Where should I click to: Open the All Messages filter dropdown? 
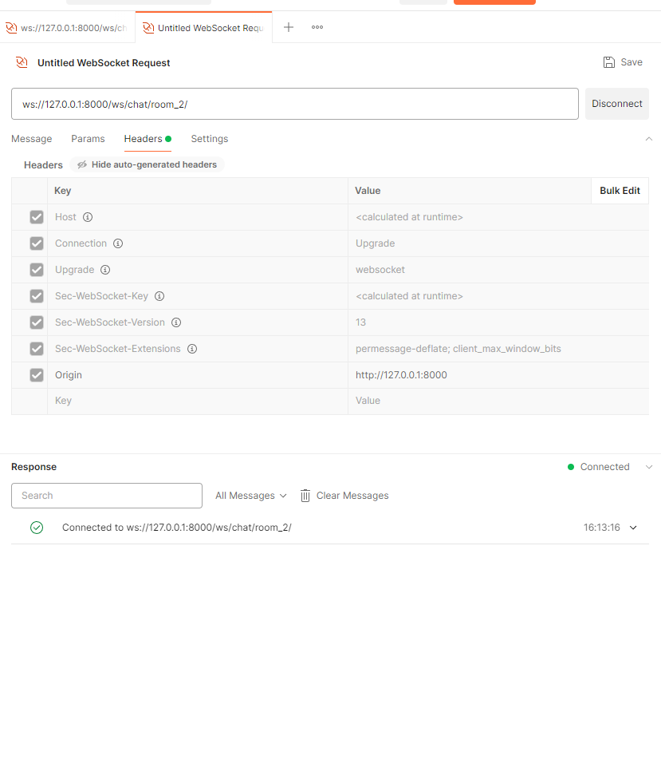tap(250, 496)
